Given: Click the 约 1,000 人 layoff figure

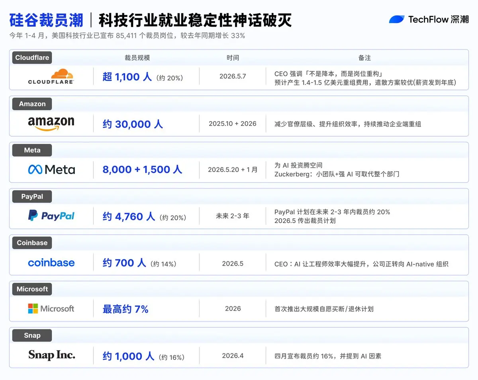Looking at the screenshot, I should coord(128,356).
